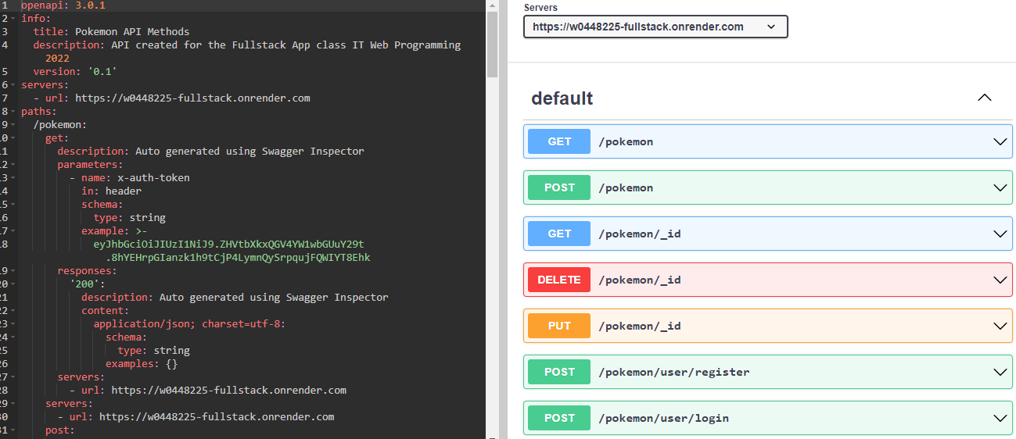Screen dimensions: 1016x439
Task: Click GET badge for /pokemon/_id
Action: click(x=559, y=234)
